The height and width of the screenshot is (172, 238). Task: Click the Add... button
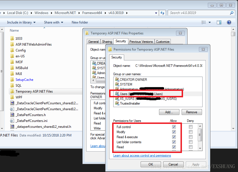tap(169, 112)
